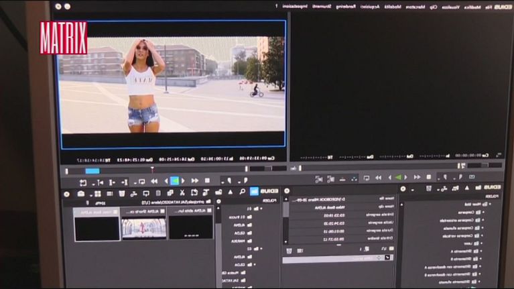This screenshot has height=289, width=514.
Task: Select the woman clip thumbnail in the bin
Action: [x=143, y=227]
